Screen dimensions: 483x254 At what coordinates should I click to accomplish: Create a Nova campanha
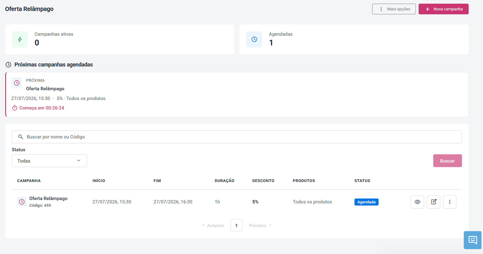(444, 9)
